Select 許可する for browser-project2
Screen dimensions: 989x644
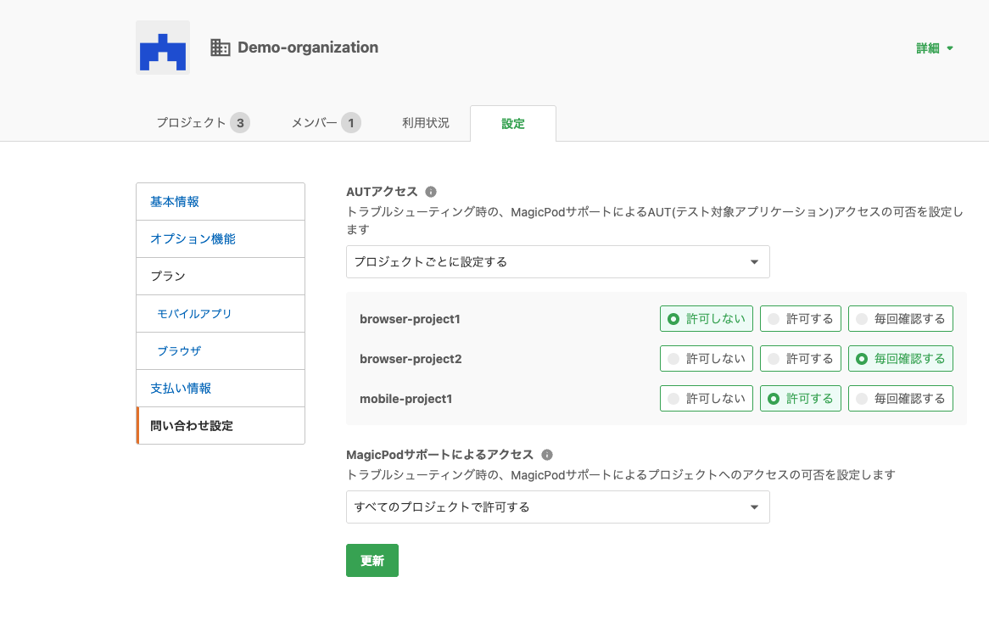coord(801,358)
